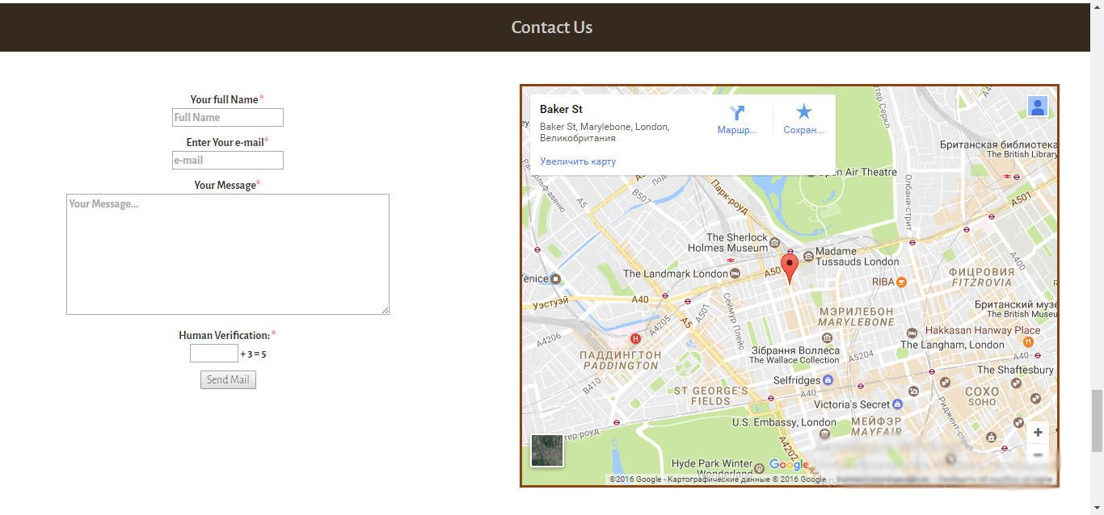This screenshot has width=1104, height=515.
Task: Click the Contact Us heading
Action: click(552, 27)
